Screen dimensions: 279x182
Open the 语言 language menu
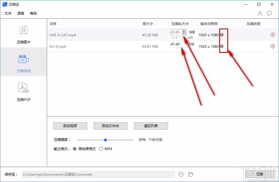(20, 13)
